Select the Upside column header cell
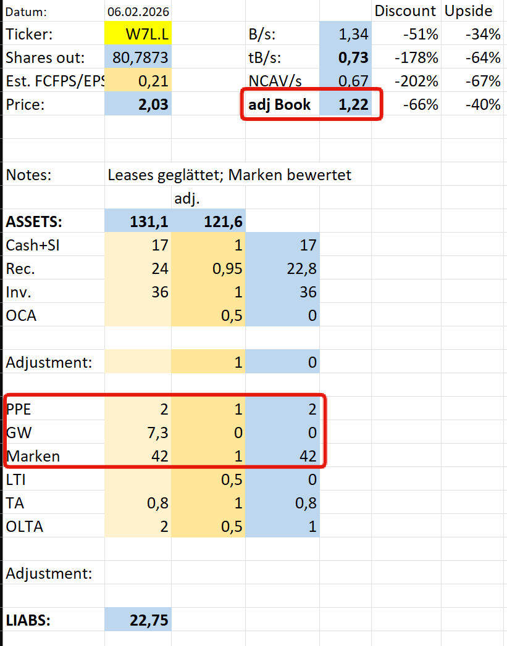This screenshot has height=646, width=507. pyautogui.click(x=469, y=11)
